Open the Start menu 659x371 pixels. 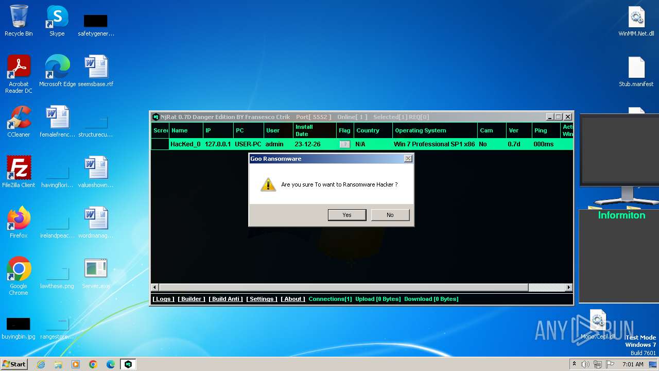point(14,364)
